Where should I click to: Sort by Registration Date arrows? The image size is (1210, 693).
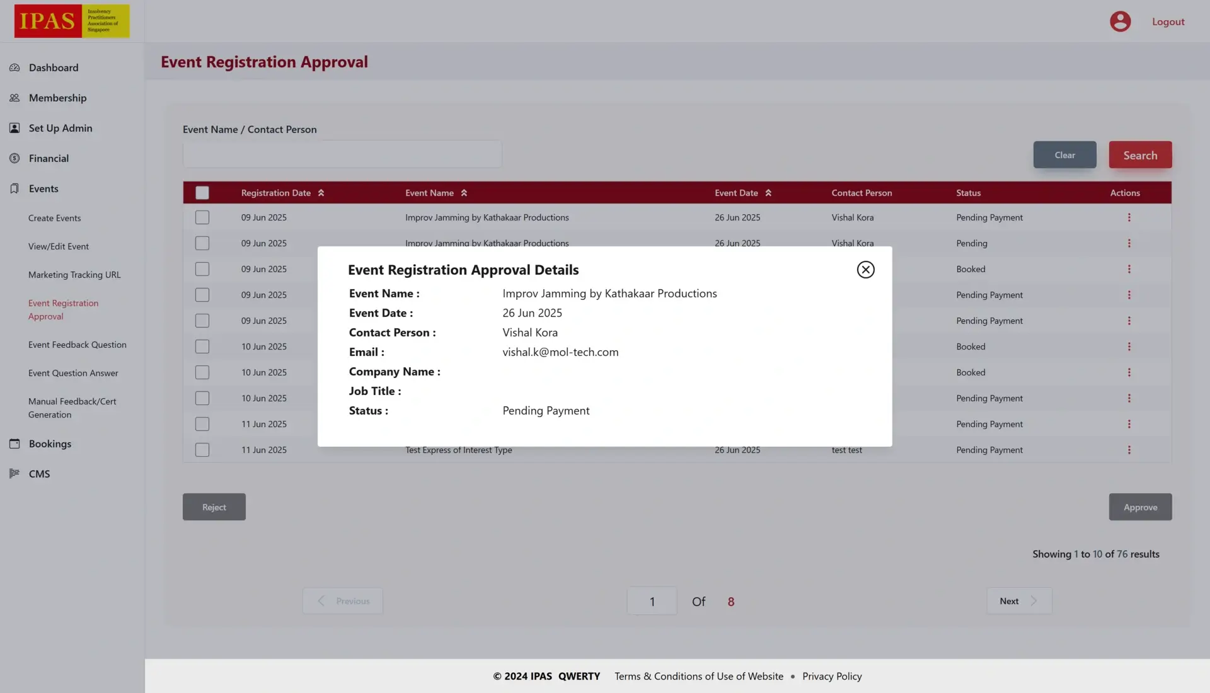click(x=321, y=193)
